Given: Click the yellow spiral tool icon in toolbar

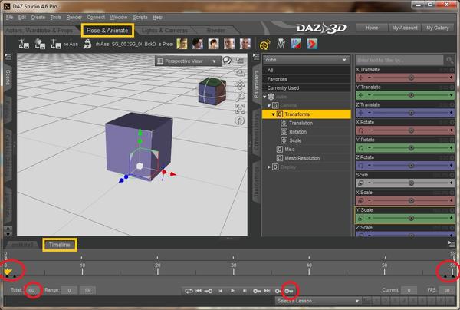Looking at the screenshot, I should coord(265,45).
